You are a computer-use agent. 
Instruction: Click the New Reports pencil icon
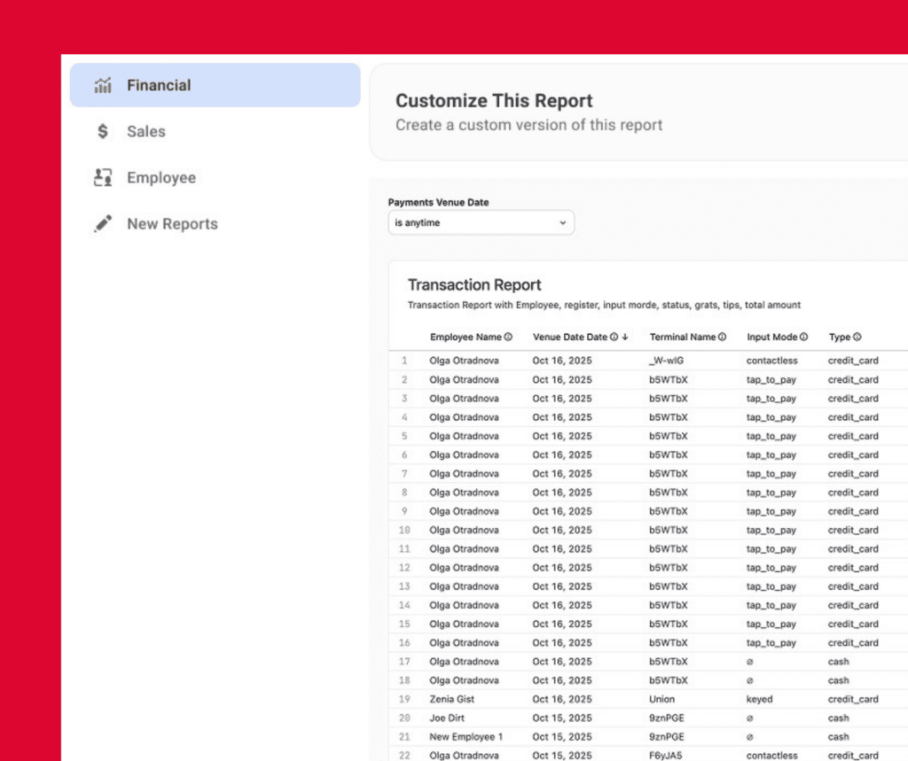point(103,224)
